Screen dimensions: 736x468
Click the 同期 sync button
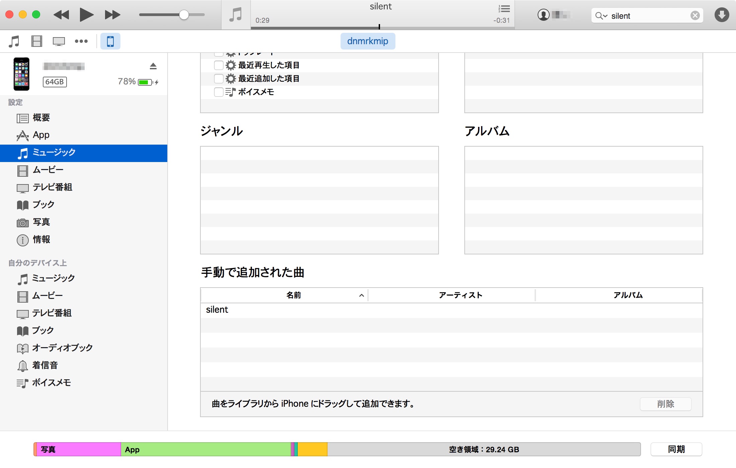676,449
